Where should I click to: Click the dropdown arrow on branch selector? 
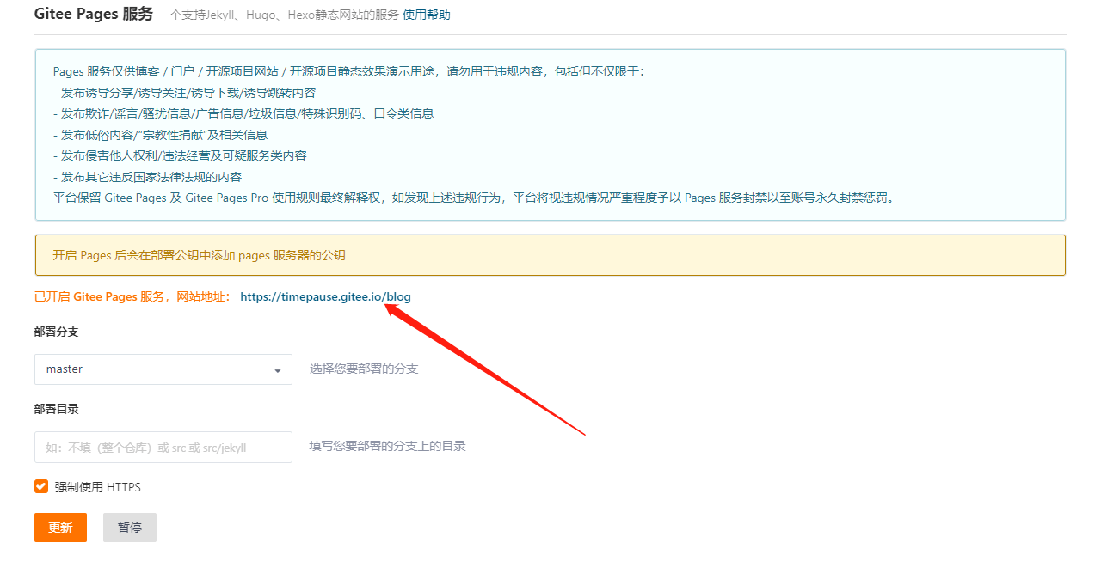point(277,370)
